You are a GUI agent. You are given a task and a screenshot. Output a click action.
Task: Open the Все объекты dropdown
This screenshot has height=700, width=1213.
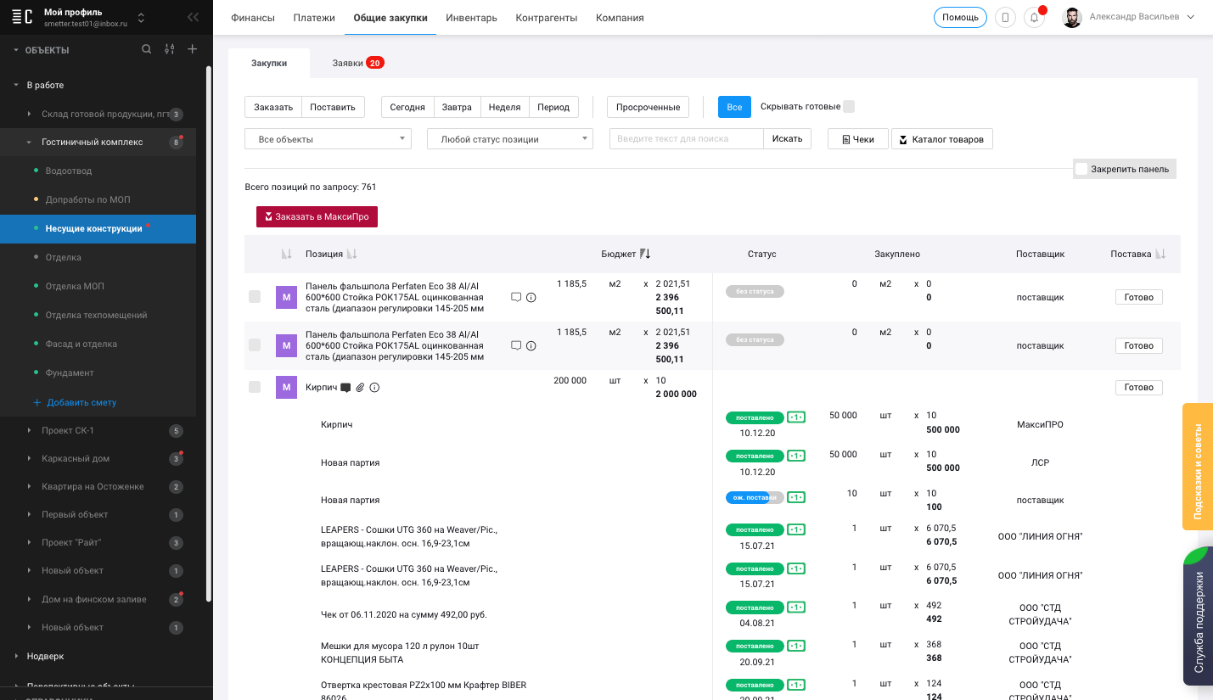point(328,139)
